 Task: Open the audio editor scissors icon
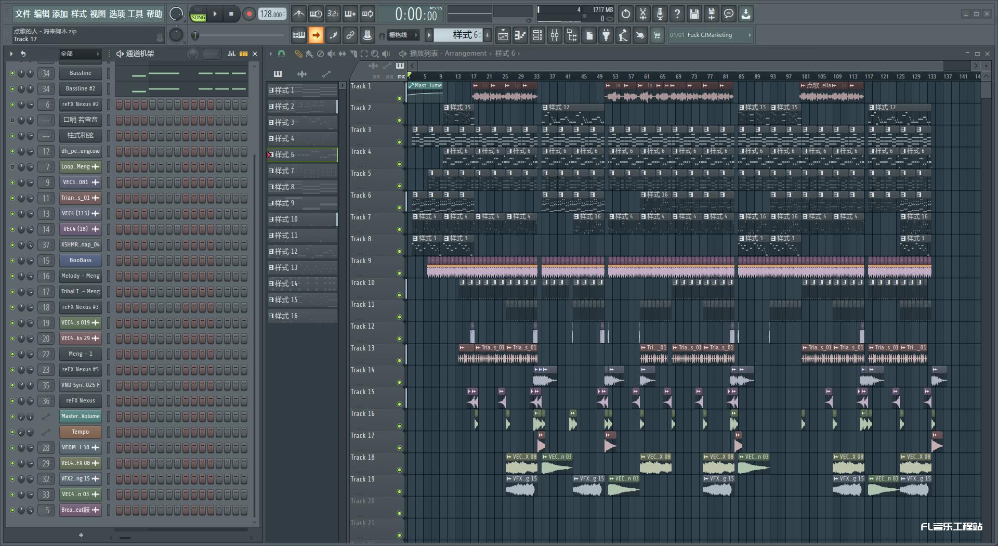tap(643, 14)
